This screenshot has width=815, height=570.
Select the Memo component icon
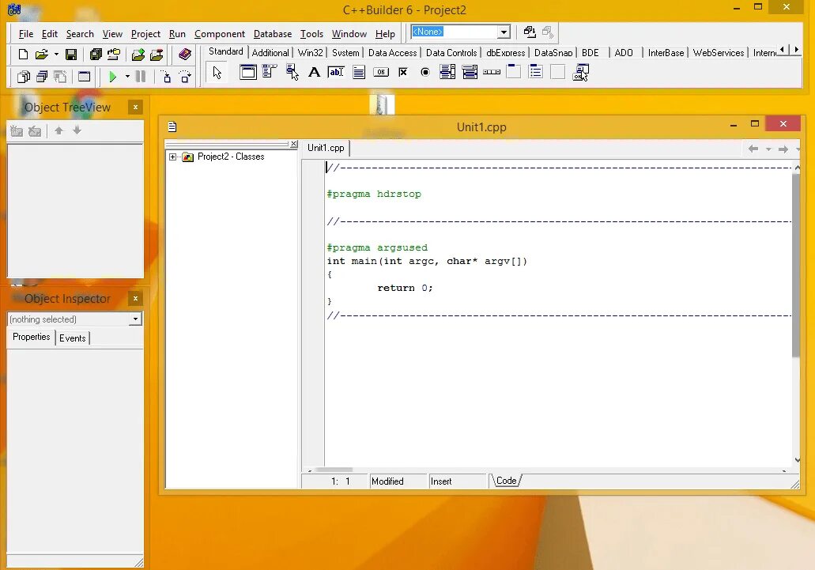tap(359, 72)
